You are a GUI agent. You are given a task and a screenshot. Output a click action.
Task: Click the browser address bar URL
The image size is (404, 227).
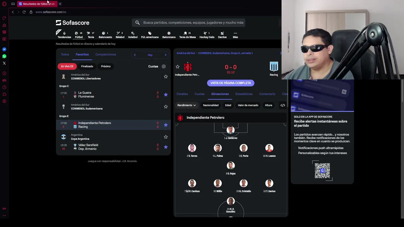(51, 12)
